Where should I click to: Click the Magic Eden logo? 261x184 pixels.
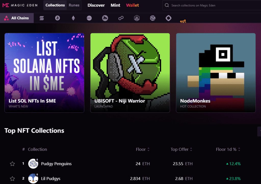tap(20, 5)
